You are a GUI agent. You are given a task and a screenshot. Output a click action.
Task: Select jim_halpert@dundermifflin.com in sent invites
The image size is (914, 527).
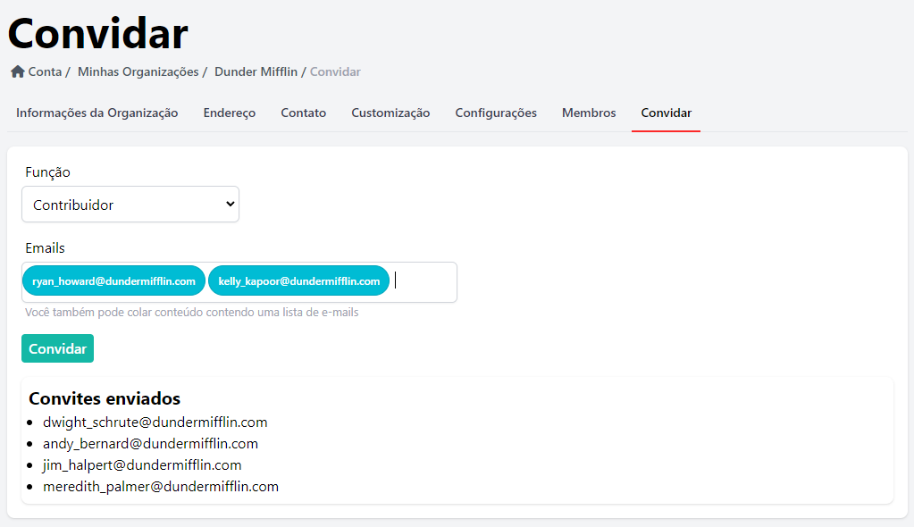pos(142,465)
